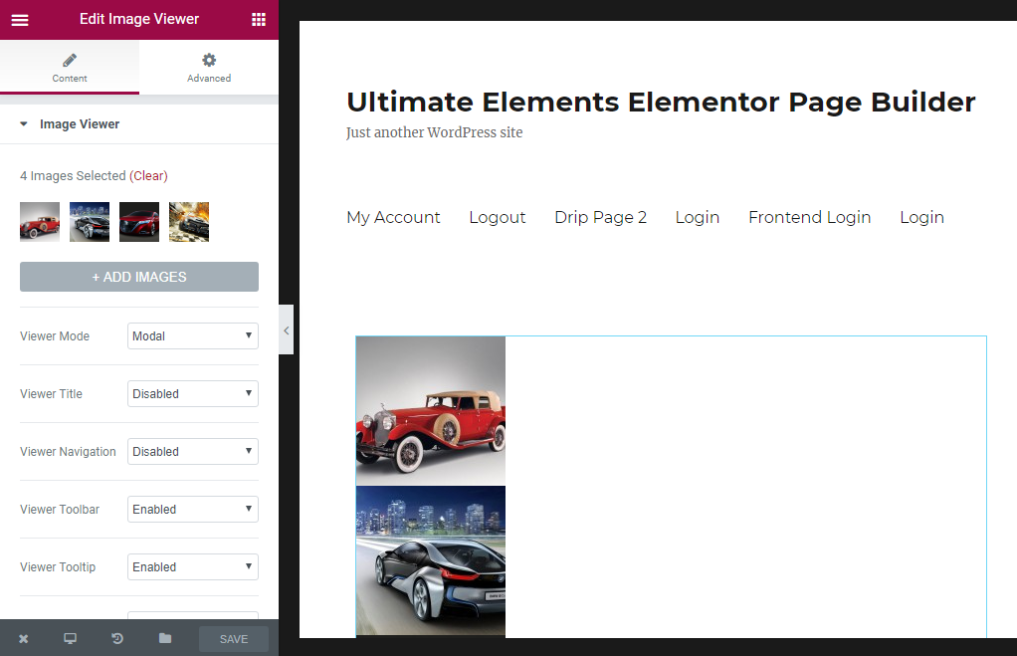Viewport: 1017px width, 656px height.
Task: Close the editor with the X icon
Action: tap(23, 638)
